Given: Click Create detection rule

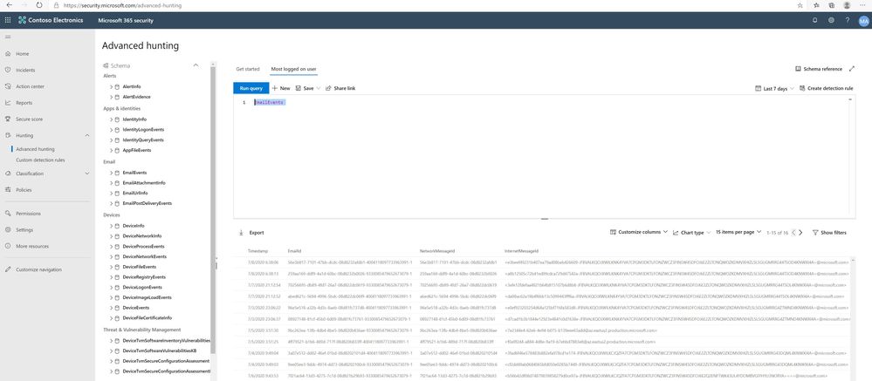Looking at the screenshot, I should coord(827,88).
